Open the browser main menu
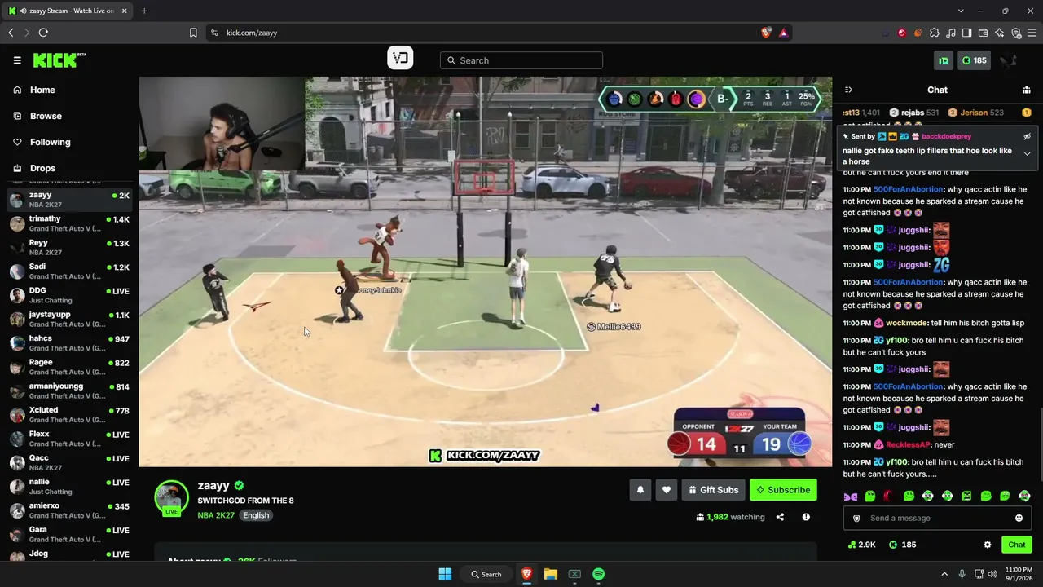This screenshot has height=587, width=1043. point(1032,33)
